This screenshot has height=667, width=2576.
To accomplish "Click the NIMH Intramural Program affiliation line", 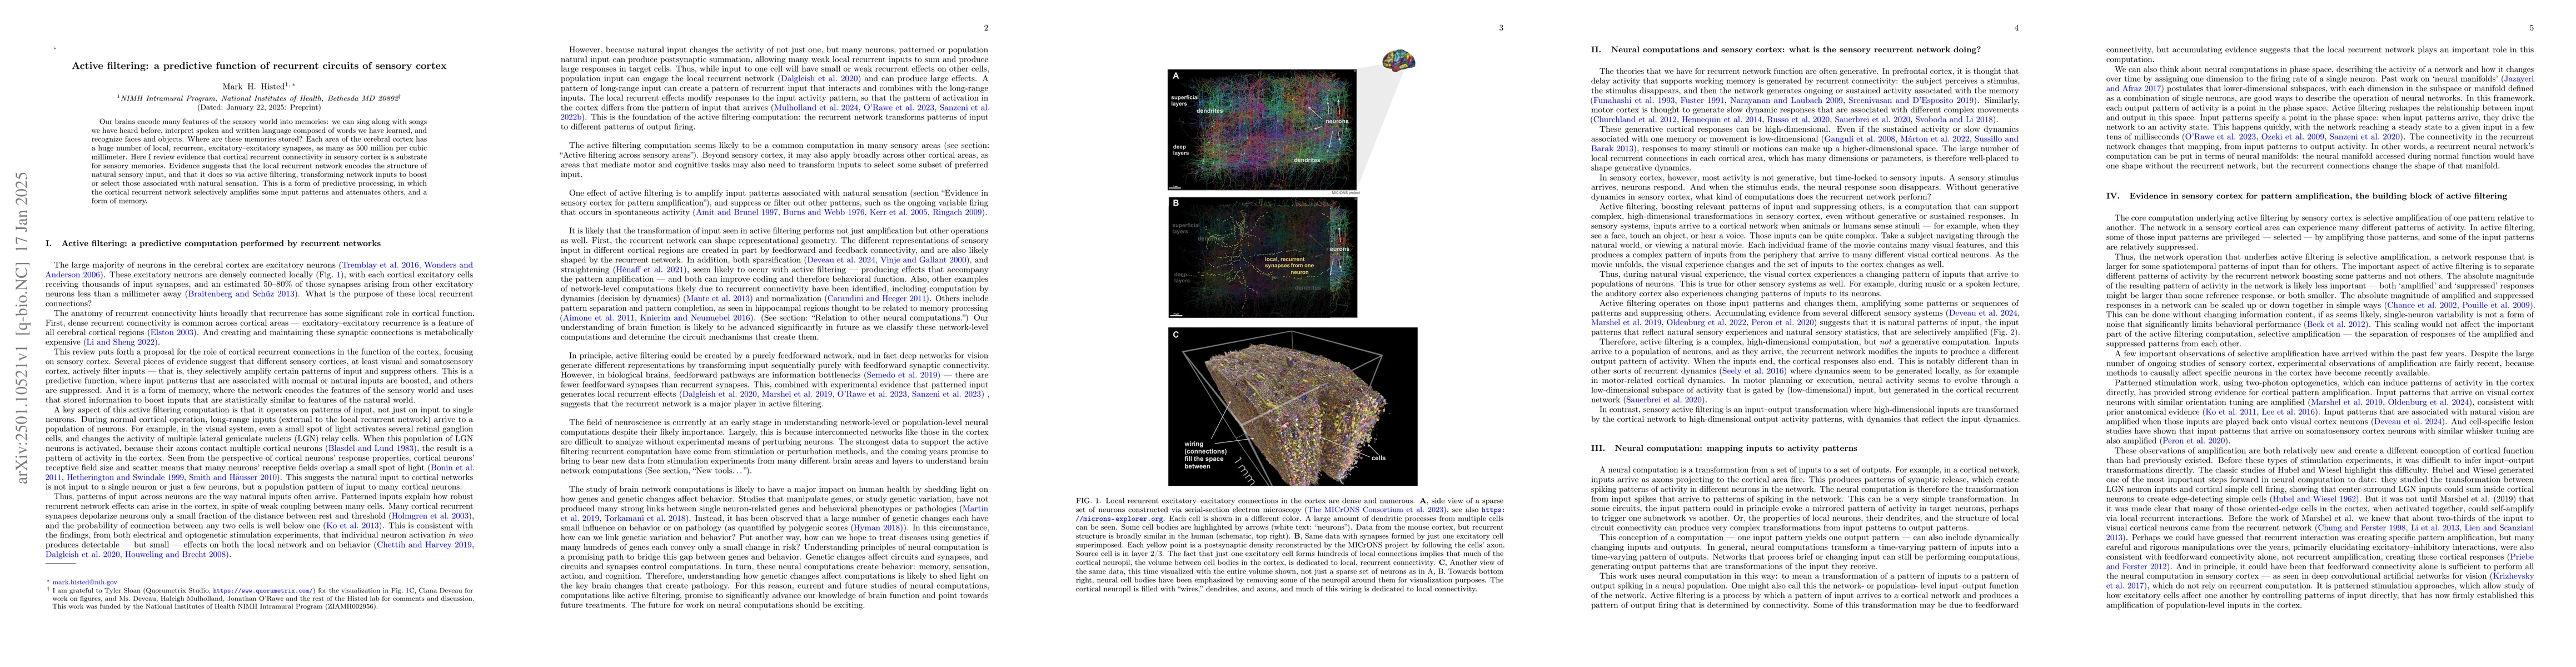I will coord(259,97).
